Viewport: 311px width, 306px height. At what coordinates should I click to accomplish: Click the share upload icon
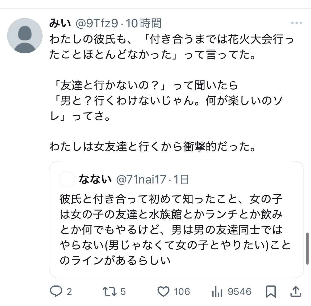coord(295,292)
